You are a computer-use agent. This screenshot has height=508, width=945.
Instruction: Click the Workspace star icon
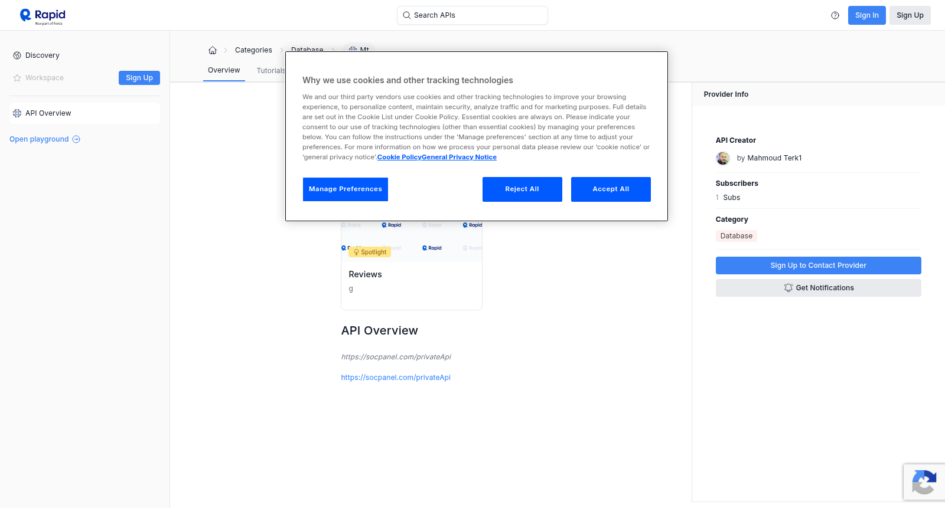click(17, 78)
